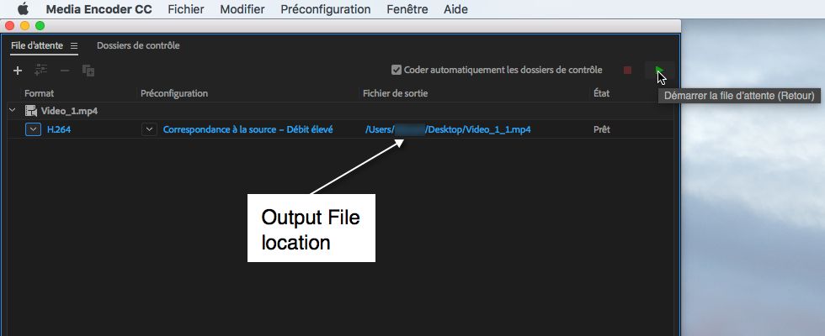This screenshot has width=825, height=336.
Task: Open the preset dropdown arrow
Action: pyautogui.click(x=150, y=129)
